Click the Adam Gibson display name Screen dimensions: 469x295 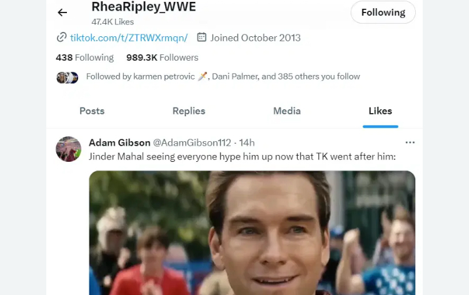pos(119,142)
